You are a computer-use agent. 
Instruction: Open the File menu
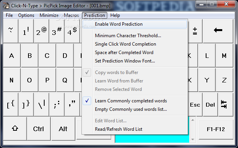pyautogui.click(x=9, y=15)
